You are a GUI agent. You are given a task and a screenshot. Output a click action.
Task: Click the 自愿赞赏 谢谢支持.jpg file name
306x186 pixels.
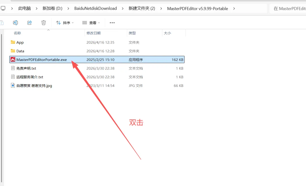tap(34, 86)
